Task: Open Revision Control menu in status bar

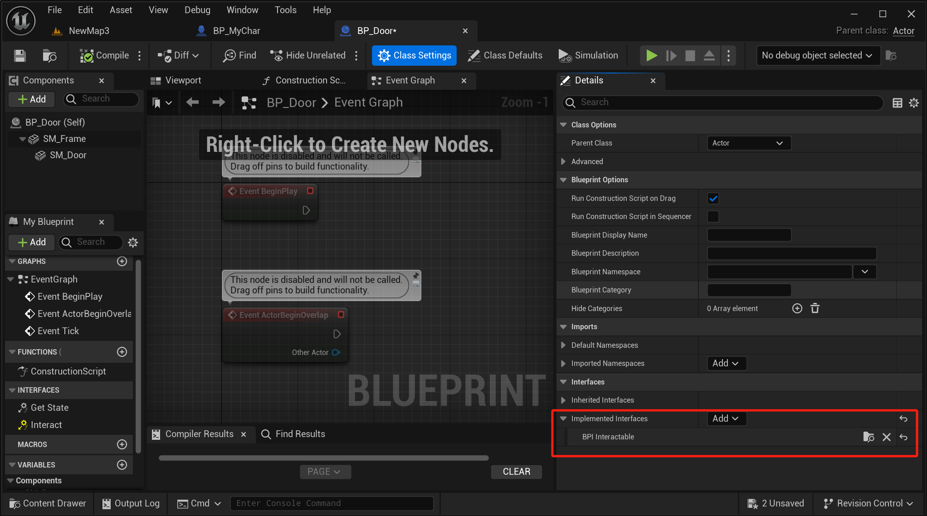Action: pos(868,503)
